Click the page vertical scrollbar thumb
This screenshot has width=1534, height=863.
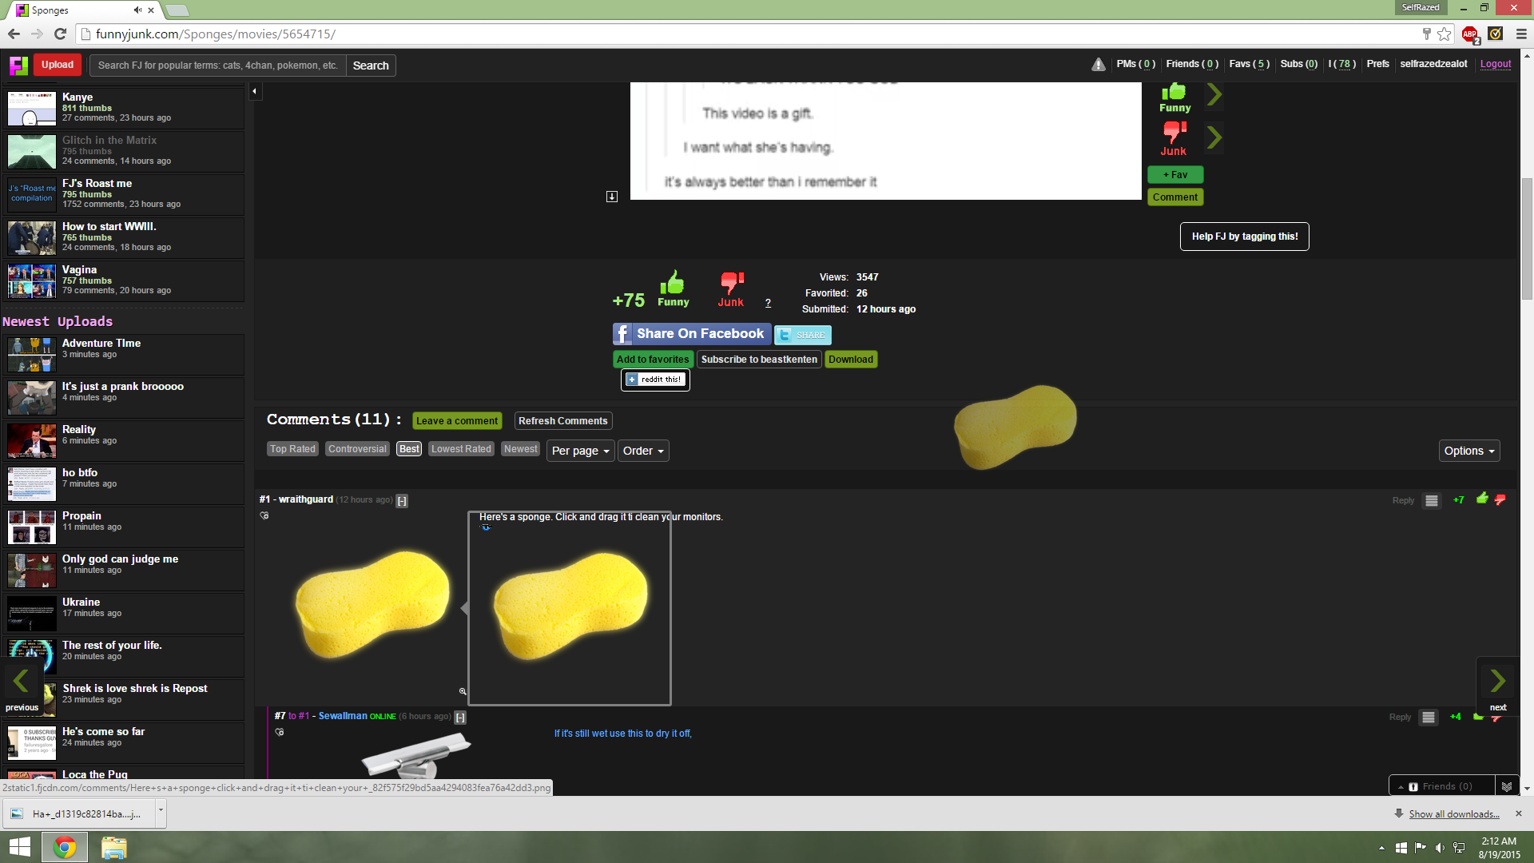[x=1527, y=240]
